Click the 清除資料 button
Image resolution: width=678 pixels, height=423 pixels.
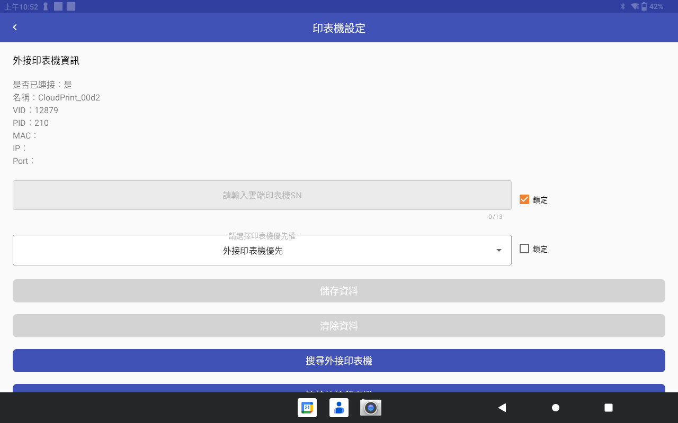pos(339,326)
